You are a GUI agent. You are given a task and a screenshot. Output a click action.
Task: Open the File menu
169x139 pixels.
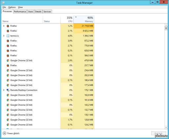4,7
